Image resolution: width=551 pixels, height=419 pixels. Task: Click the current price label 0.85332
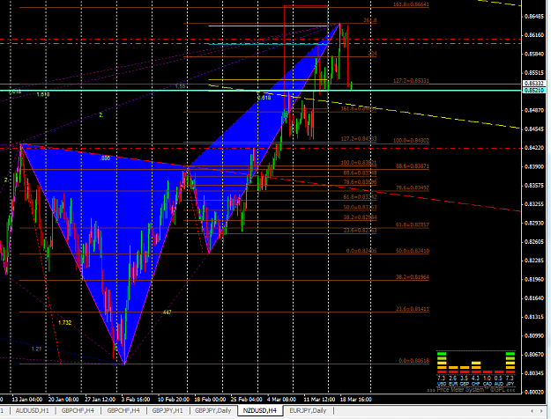533,84
